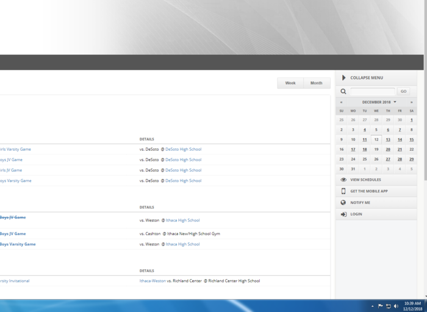The height and width of the screenshot is (312, 427).
Task: Select December 6 in the calendar
Action: coord(388,129)
